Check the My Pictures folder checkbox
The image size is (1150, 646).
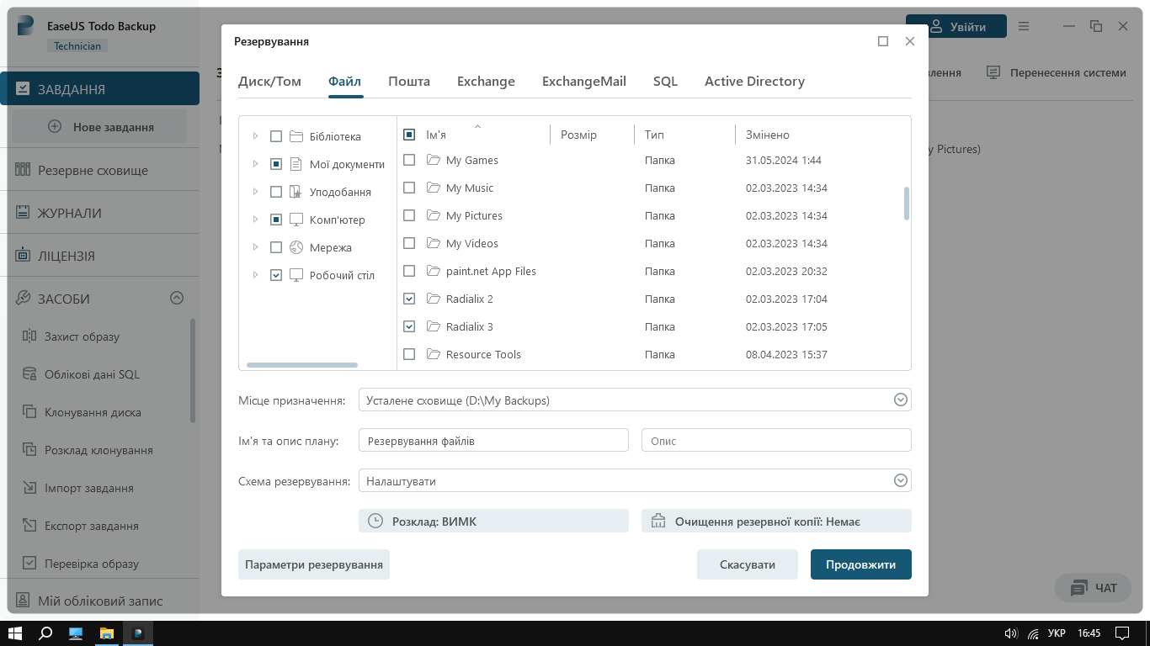[x=409, y=215]
